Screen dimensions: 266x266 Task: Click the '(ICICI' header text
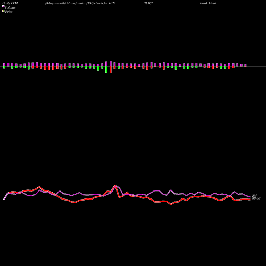pos(148,3)
